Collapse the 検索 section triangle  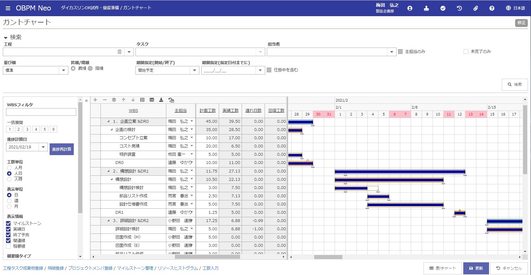click(5, 38)
